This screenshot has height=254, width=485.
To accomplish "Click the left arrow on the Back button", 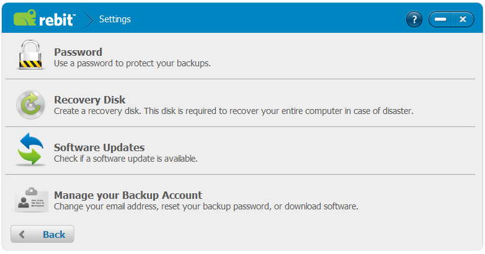I will 22,234.
